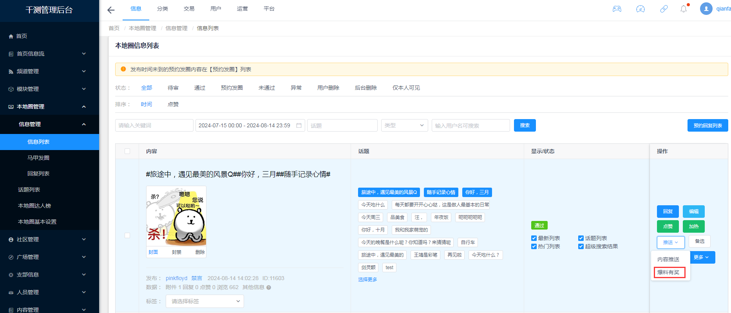Select 内容推送 from push menu
Screen dimensions: 731x313
[x=668, y=259]
